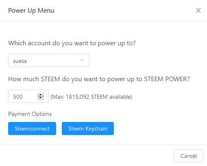Click the word Keychain on the blue button
Screen dimensions: 207x166
click(96, 128)
